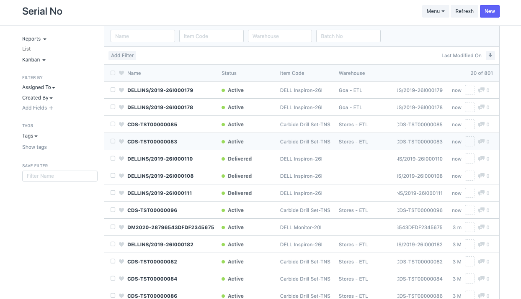Open comments icon for DM2020-28796543DFDF2345675

[x=481, y=227]
